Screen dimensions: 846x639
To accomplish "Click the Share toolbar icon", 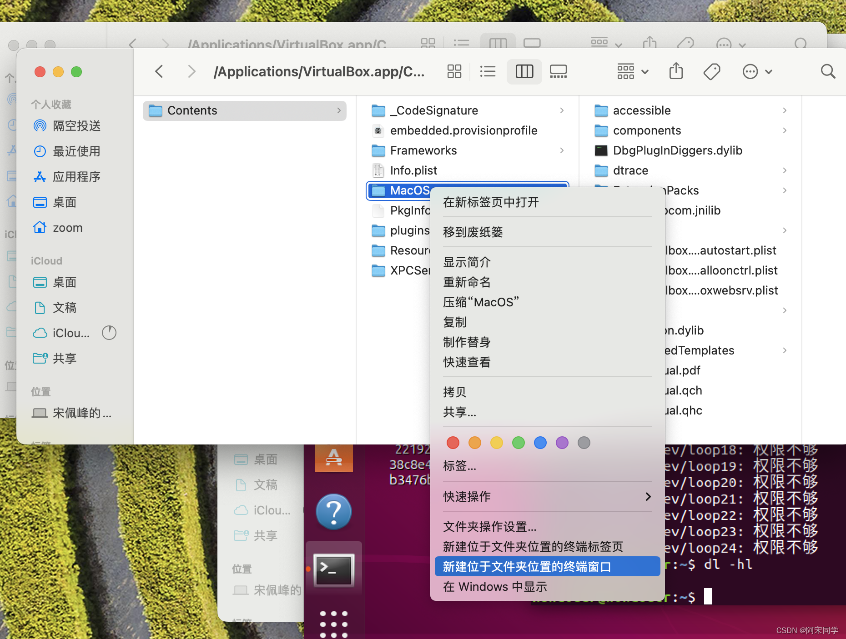I will pos(676,71).
